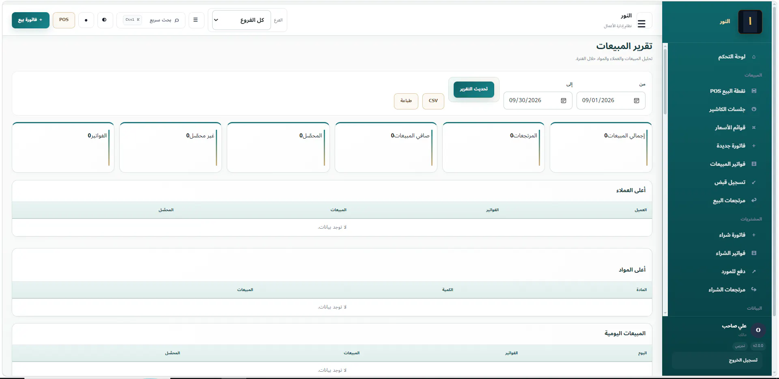The image size is (779, 379).
Task: Toggle dark mode half-circle icon
Action: pyautogui.click(x=105, y=20)
